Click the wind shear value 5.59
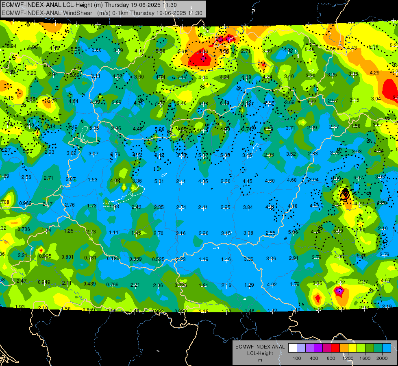Screen dimensions: 398x366 [x=75, y=49]
